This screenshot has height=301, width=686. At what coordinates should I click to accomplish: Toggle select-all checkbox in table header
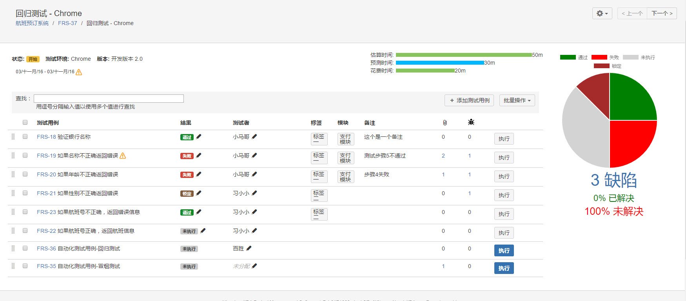pyautogui.click(x=25, y=122)
